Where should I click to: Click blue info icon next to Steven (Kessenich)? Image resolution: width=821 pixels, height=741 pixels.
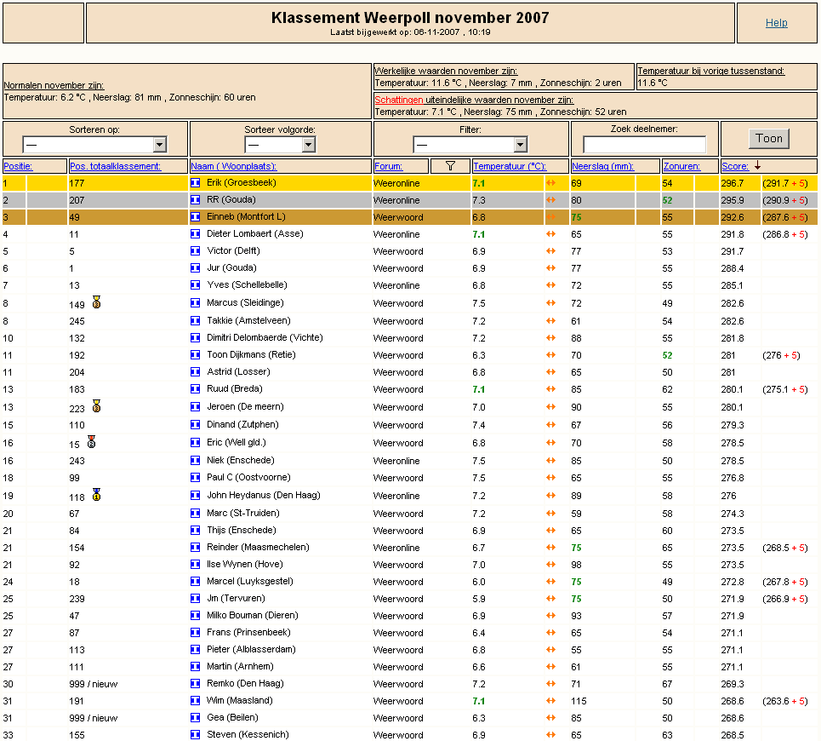[x=196, y=734]
